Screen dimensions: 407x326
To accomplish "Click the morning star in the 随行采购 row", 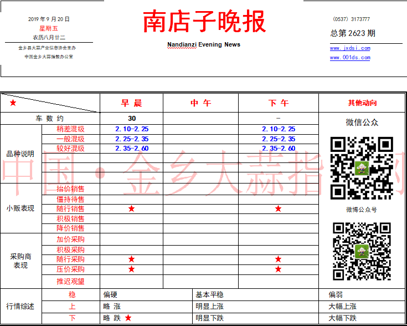I will point(132,259).
